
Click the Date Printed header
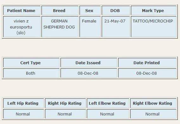click(147, 63)
